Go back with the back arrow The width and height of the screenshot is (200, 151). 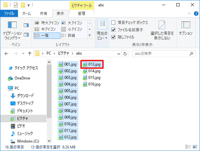coord(6,54)
